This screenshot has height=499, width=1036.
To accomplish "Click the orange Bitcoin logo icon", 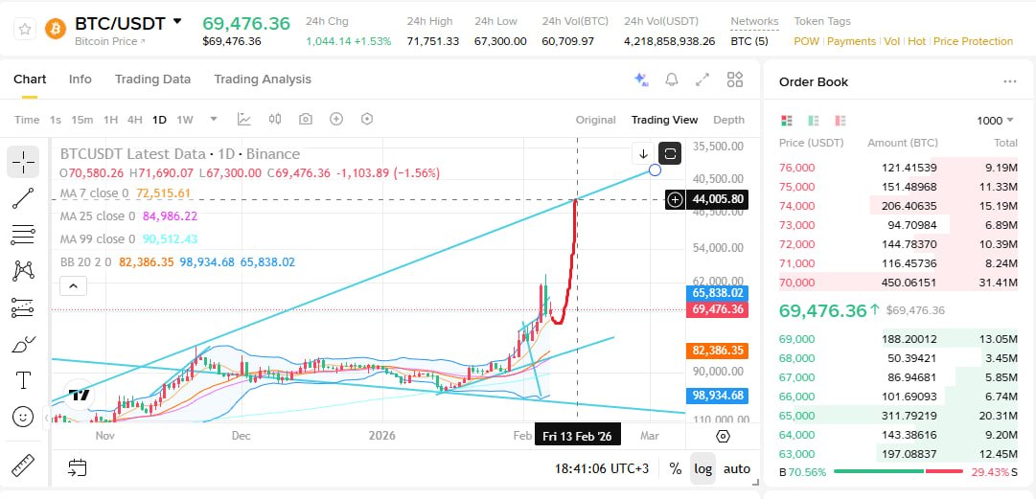I will click(56, 30).
